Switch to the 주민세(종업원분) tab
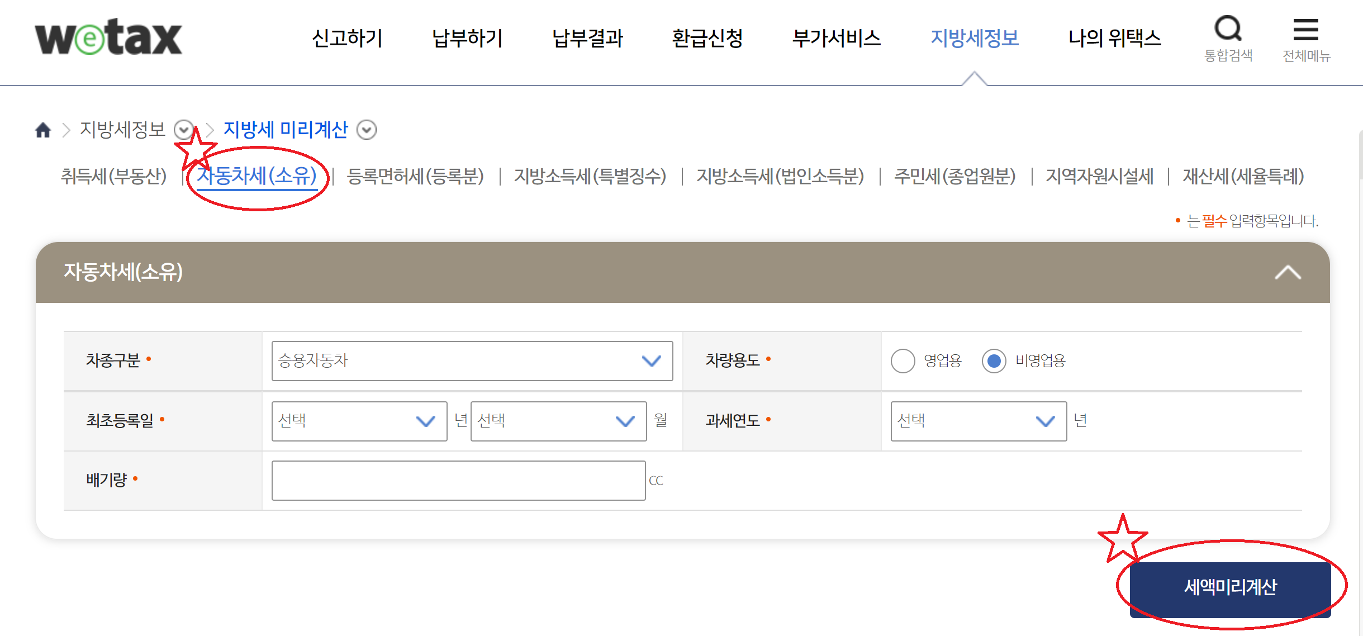 [955, 177]
